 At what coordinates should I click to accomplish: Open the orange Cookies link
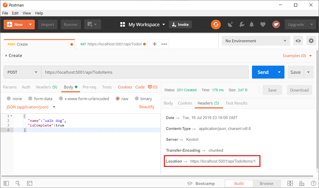[x=125, y=87]
